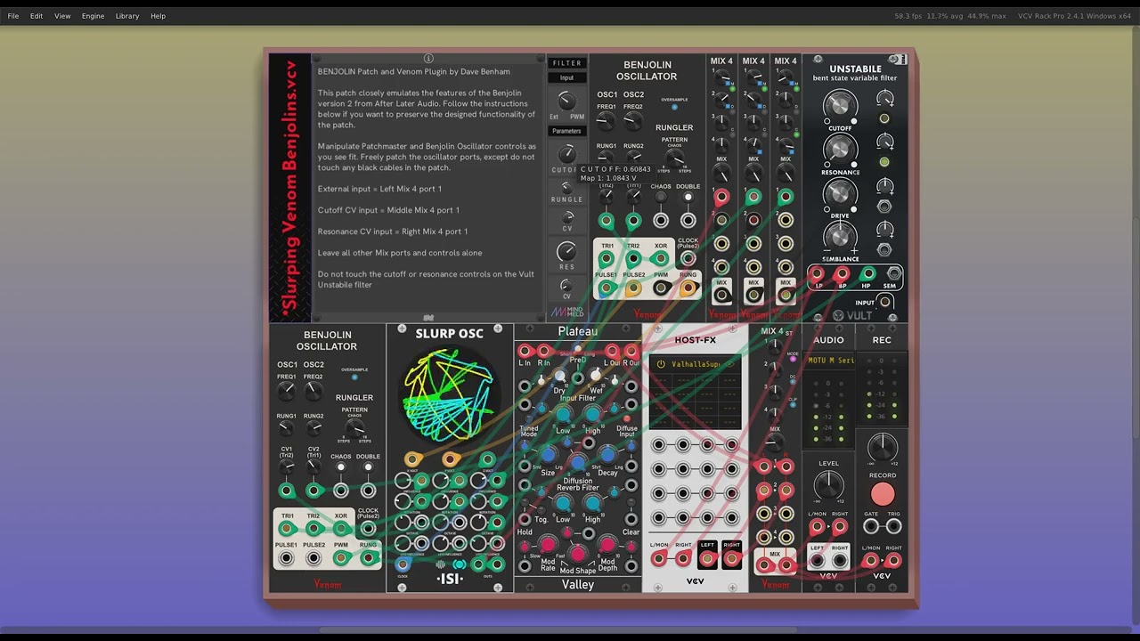Click the HP output port on Unstabile
The height and width of the screenshot is (641, 1140).
867,274
